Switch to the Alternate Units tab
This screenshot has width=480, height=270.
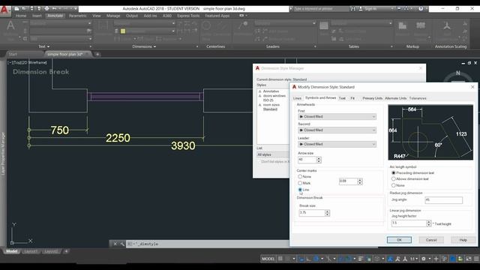click(396, 98)
